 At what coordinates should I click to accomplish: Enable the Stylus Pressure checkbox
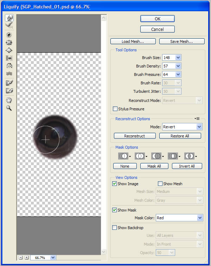[x=115, y=109]
